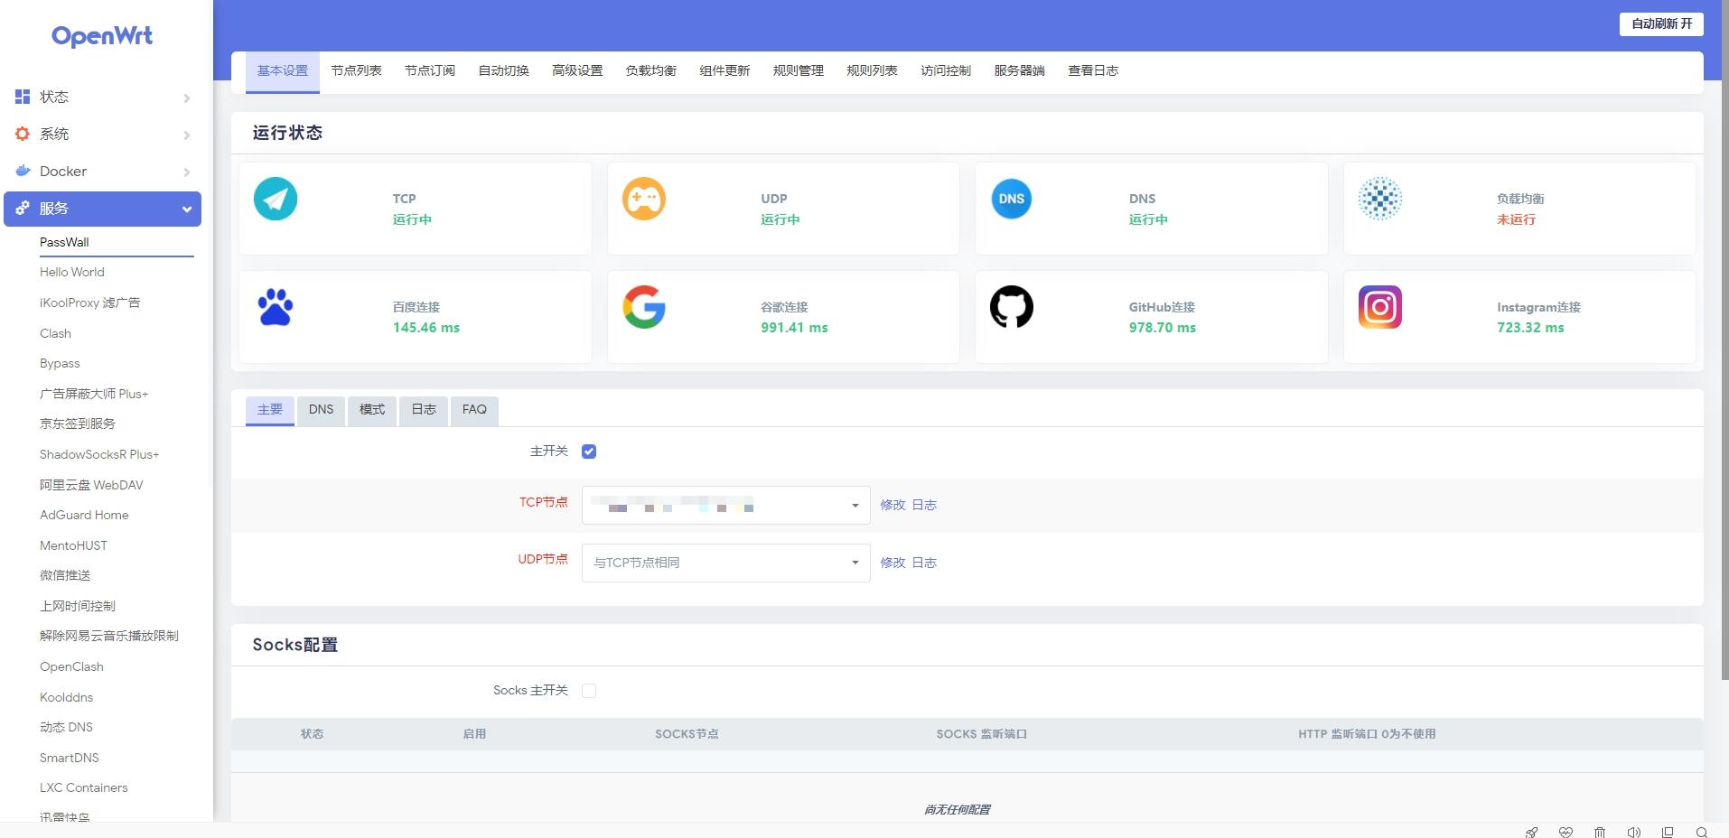Click the Docker whale icon in sidebar
Screen dimensions: 1729x838
coord(23,171)
